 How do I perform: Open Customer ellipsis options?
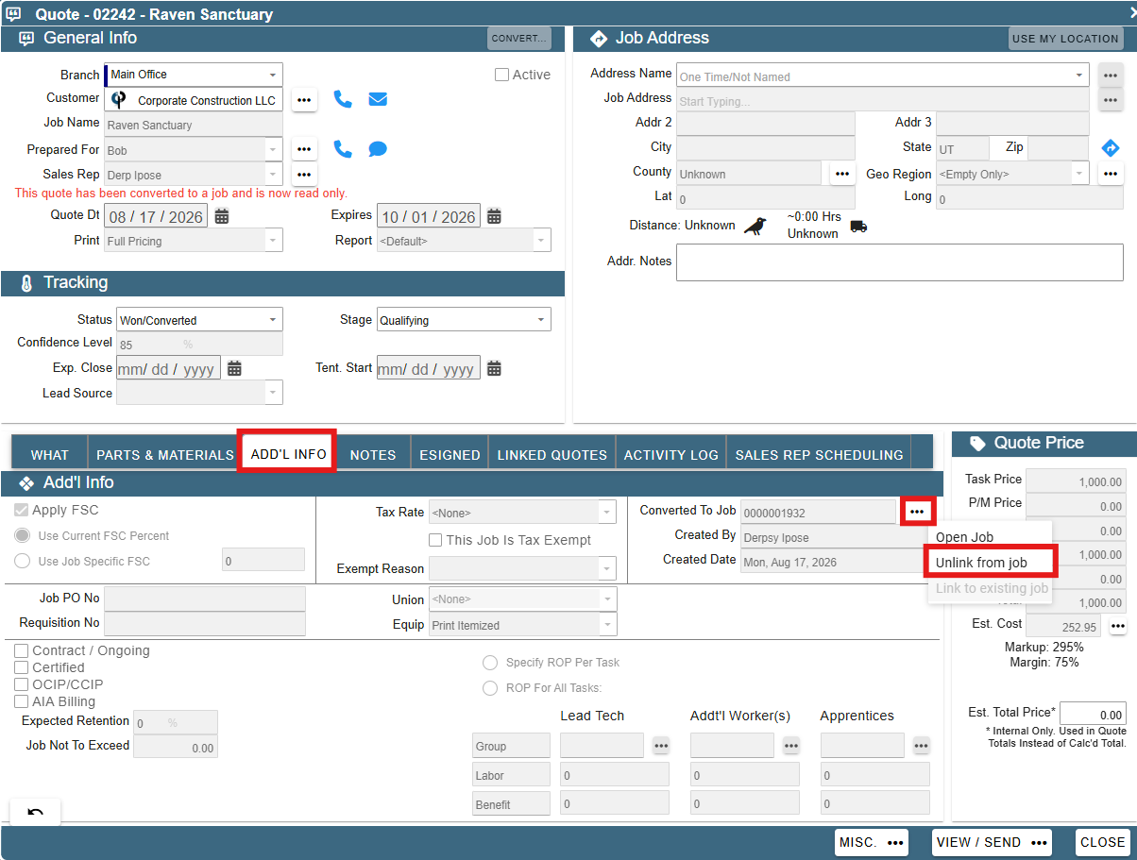[x=304, y=100]
